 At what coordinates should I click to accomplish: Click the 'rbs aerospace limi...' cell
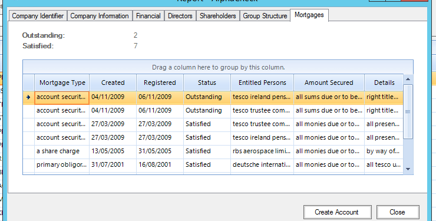pyautogui.click(x=262, y=151)
